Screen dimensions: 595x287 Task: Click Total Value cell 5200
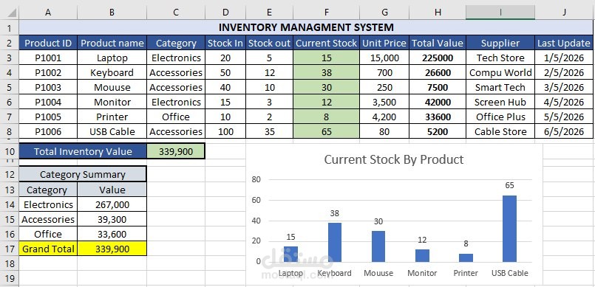[x=438, y=132]
